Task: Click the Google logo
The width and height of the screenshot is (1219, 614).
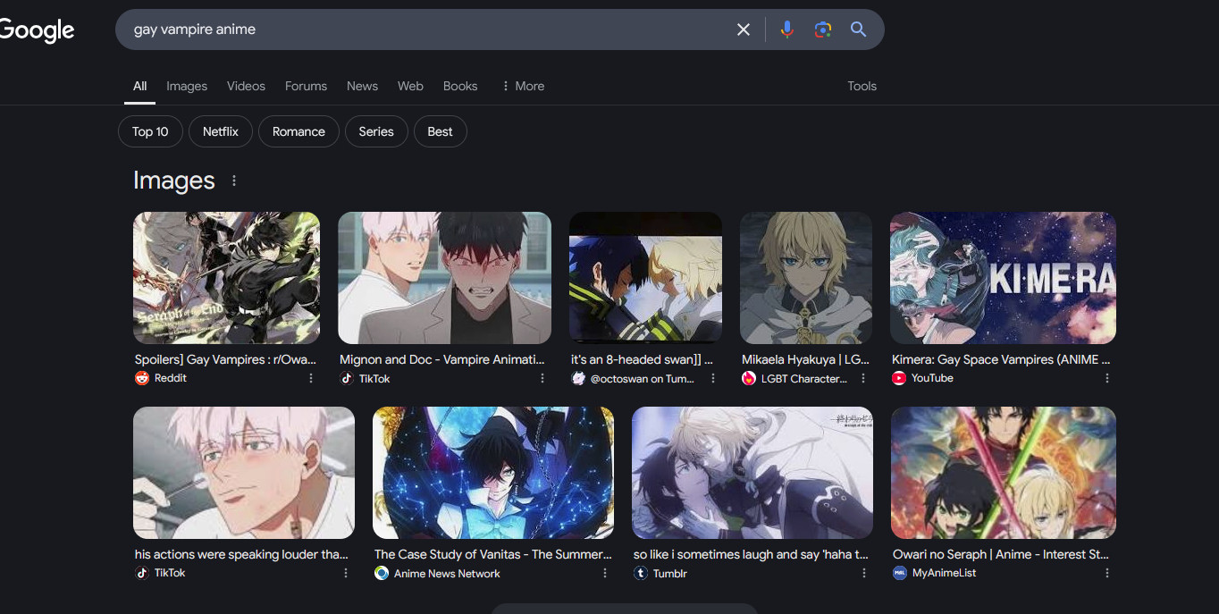Action: (37, 30)
